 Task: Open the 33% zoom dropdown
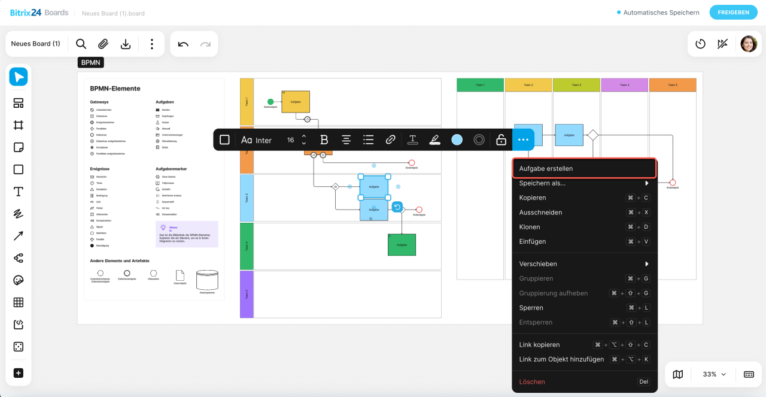pyautogui.click(x=714, y=374)
